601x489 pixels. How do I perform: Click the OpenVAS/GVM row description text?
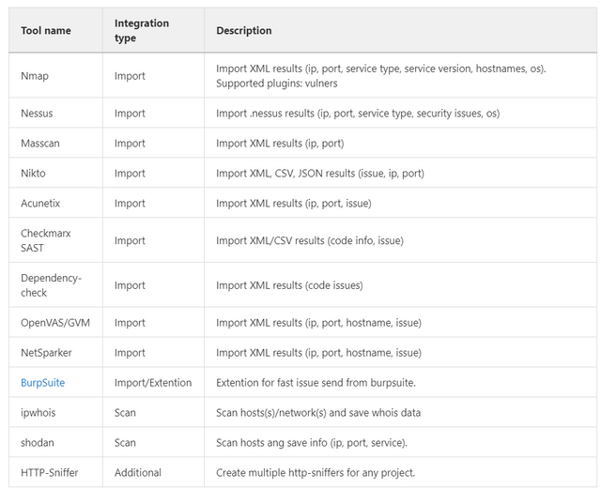tap(318, 323)
